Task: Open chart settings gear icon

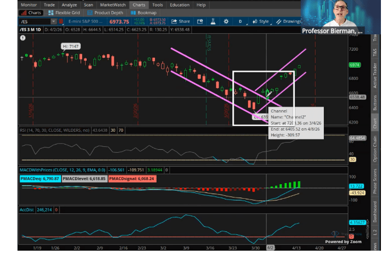Action: (226, 22)
